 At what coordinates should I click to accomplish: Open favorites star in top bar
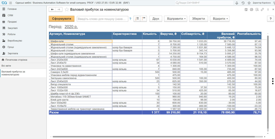[249, 3]
